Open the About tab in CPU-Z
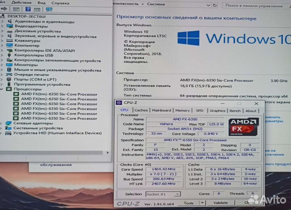This screenshot has width=291, height=210. click(x=251, y=111)
